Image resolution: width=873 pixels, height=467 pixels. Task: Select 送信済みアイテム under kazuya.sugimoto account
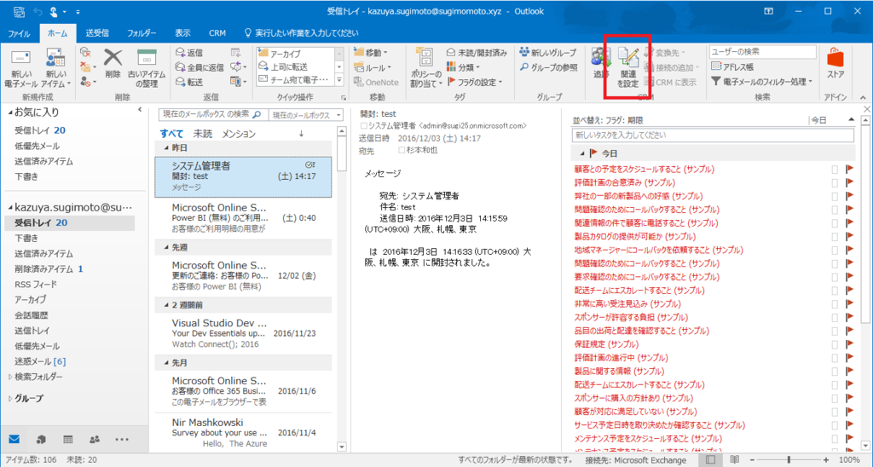click(x=43, y=253)
